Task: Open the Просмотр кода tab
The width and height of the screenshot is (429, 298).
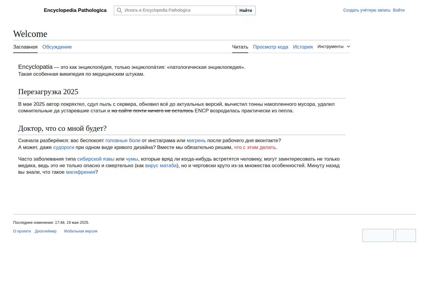Action: coord(271,47)
